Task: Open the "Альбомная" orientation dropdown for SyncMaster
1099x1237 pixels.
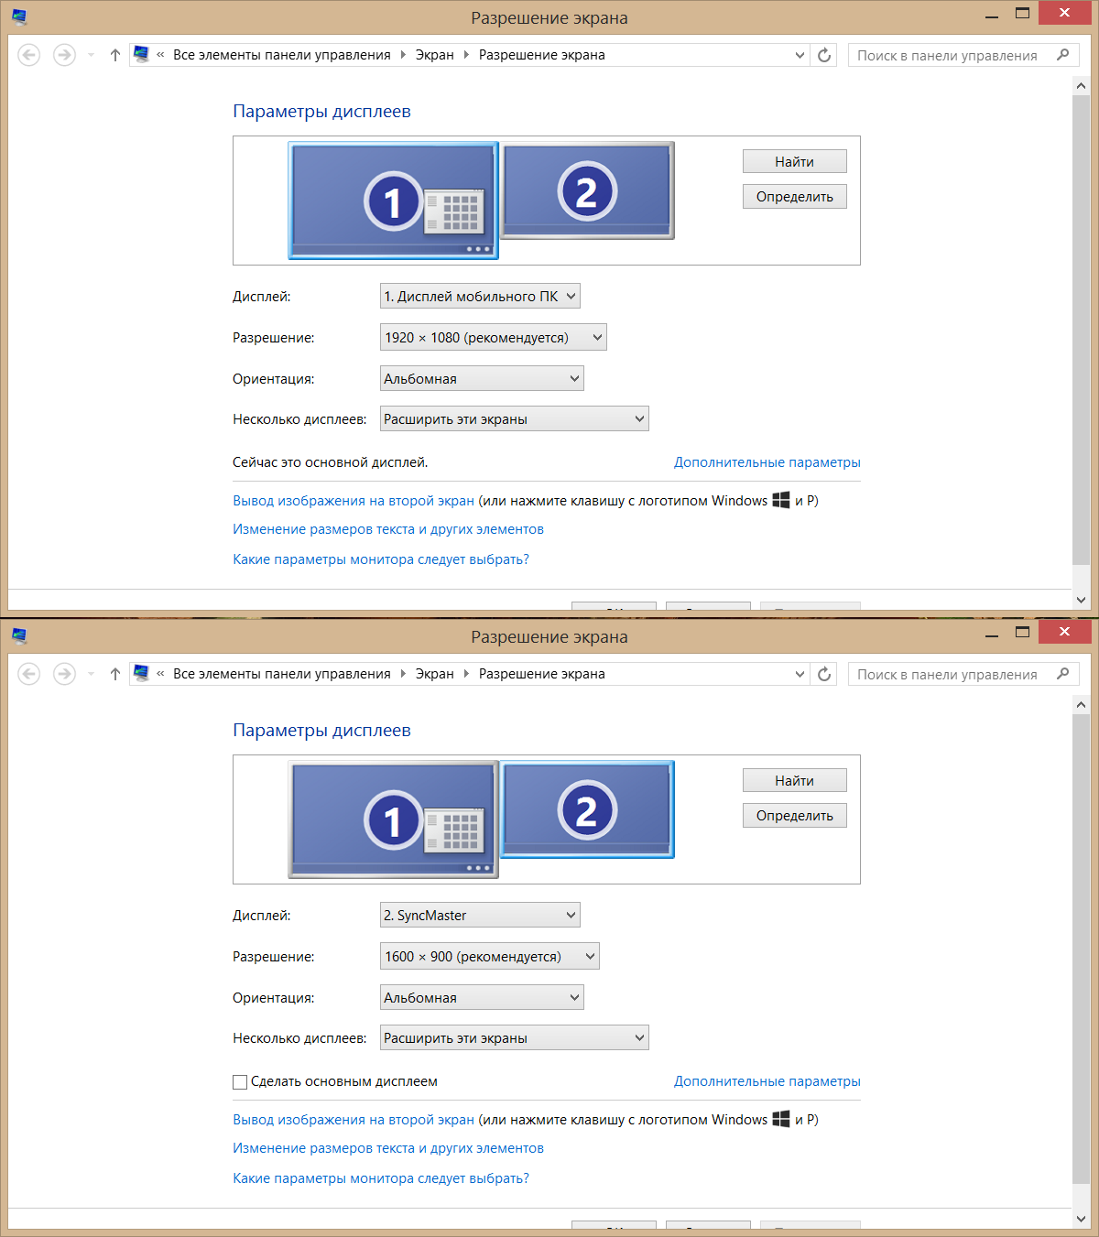Action: tap(482, 998)
